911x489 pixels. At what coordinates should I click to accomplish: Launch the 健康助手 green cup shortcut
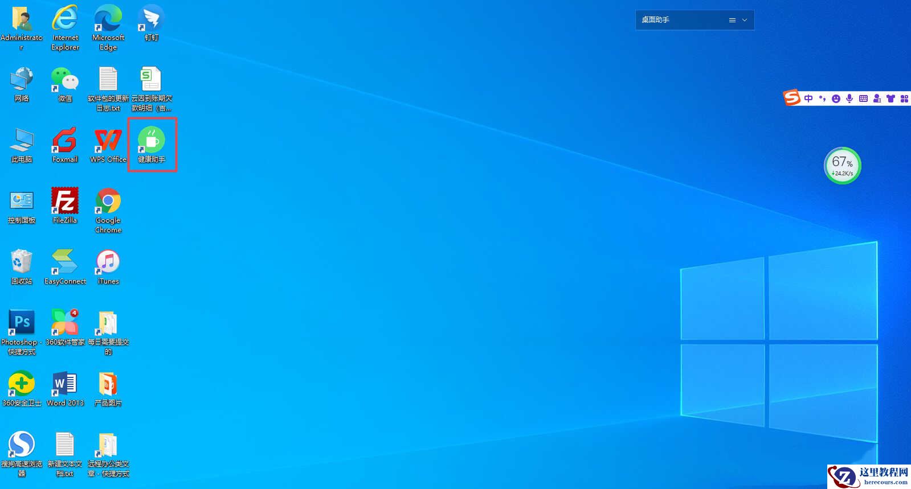[152, 141]
